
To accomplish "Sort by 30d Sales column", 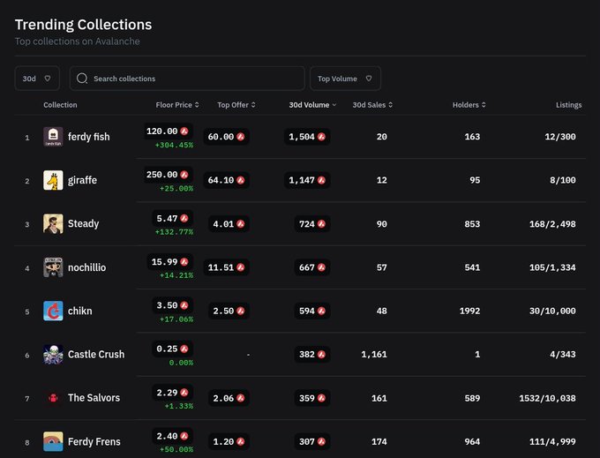I will 372,105.
